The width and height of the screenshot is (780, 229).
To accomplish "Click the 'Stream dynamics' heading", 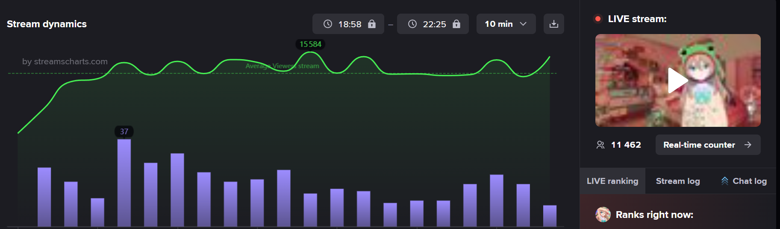I will [47, 24].
